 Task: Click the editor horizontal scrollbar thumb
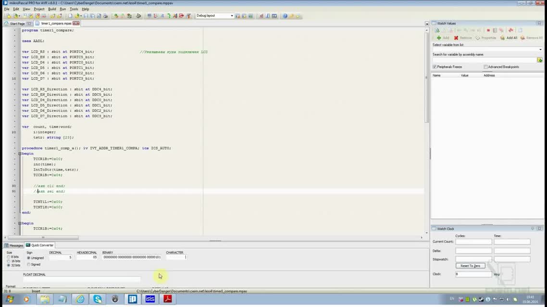(43, 237)
